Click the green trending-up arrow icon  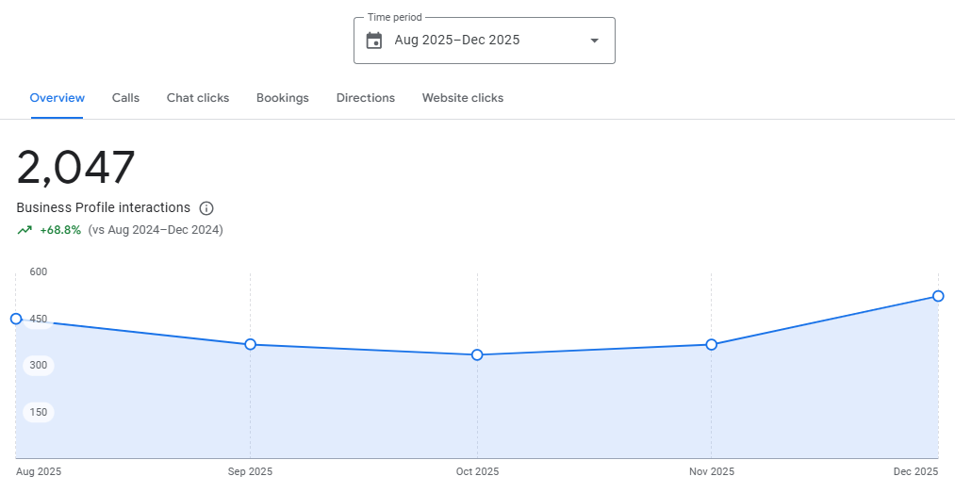[x=25, y=230]
